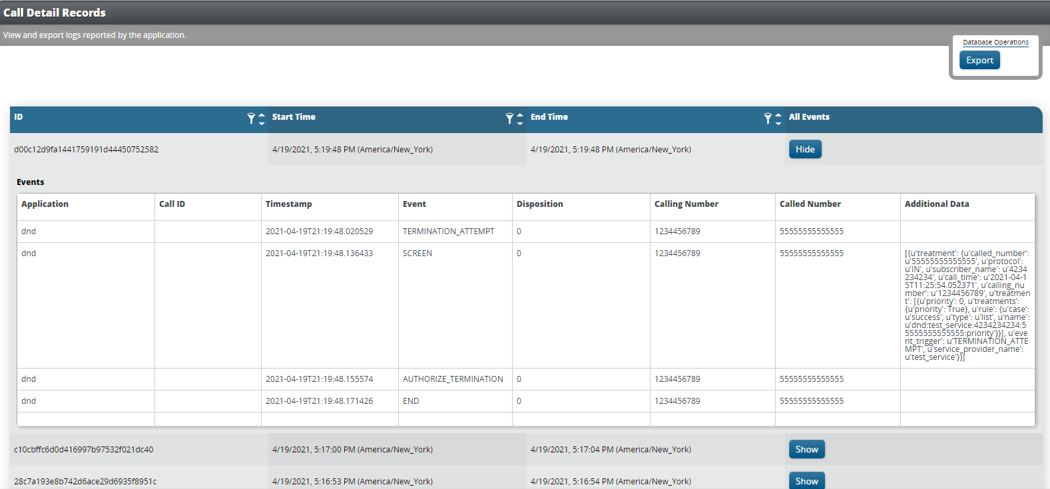Viewport: 1050px width, 489px height.
Task: Click start time 4/19/2021, 5:16:53 PM
Action: 352,481
